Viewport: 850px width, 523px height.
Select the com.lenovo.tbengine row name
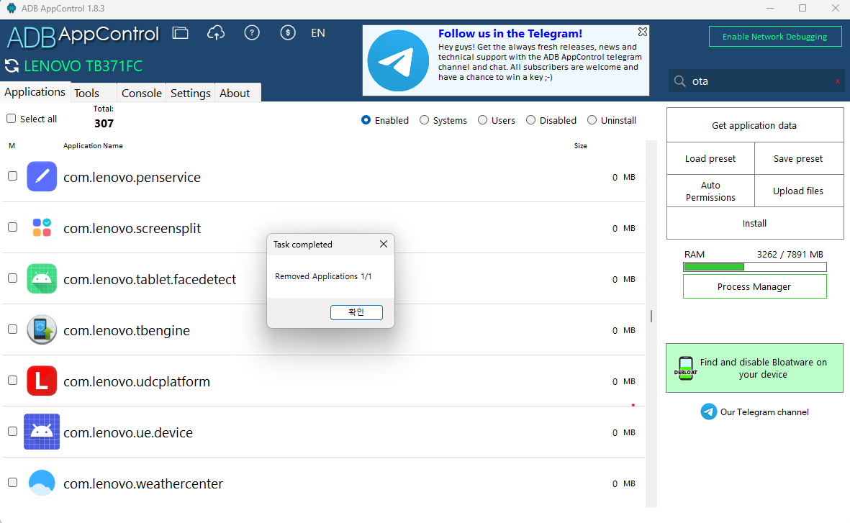126,331
